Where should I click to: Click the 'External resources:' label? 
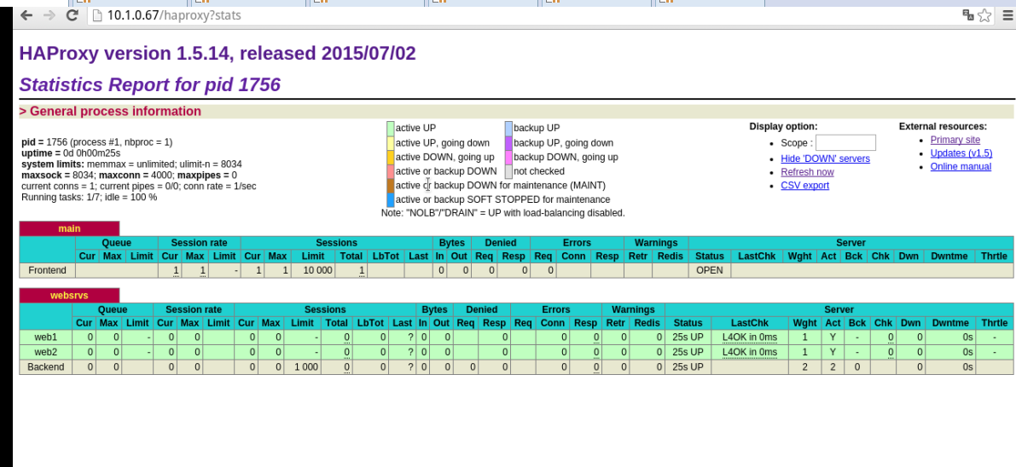pos(943,126)
